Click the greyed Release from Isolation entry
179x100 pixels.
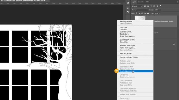tap(128, 94)
